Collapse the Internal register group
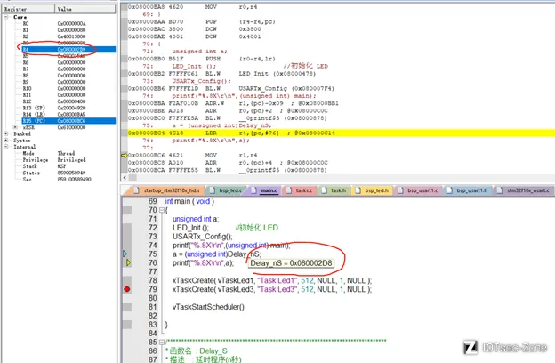Viewport: 555px width, 363px height. pos(6,147)
